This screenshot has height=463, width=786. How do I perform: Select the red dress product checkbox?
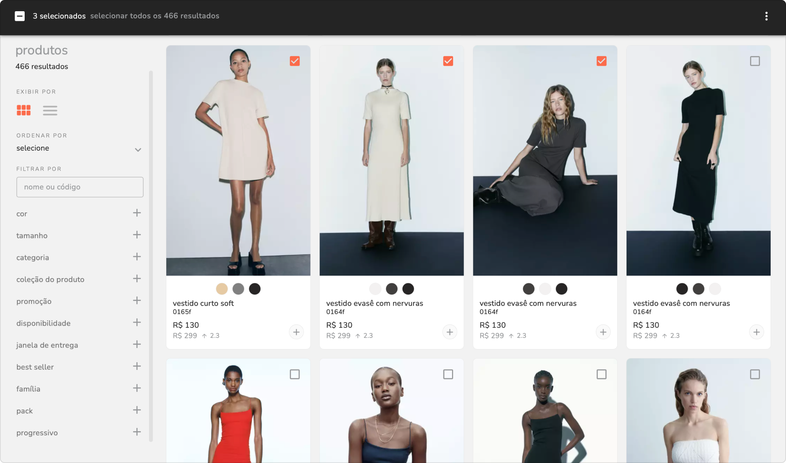pos(295,374)
